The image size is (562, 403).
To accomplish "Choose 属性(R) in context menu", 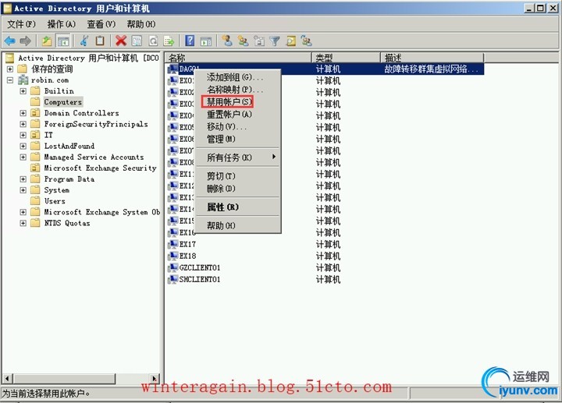I will coord(238,207).
